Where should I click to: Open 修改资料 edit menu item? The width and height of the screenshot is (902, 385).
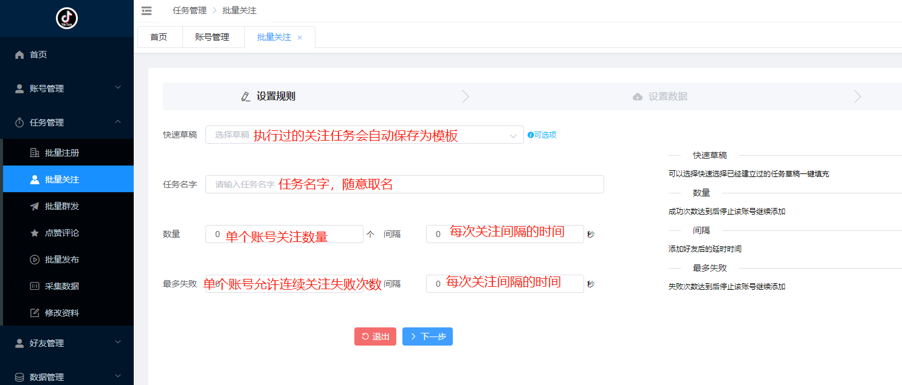61,313
